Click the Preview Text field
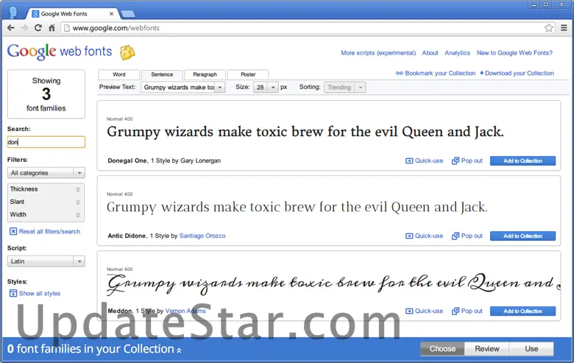This screenshot has height=363, width=574. (x=178, y=87)
